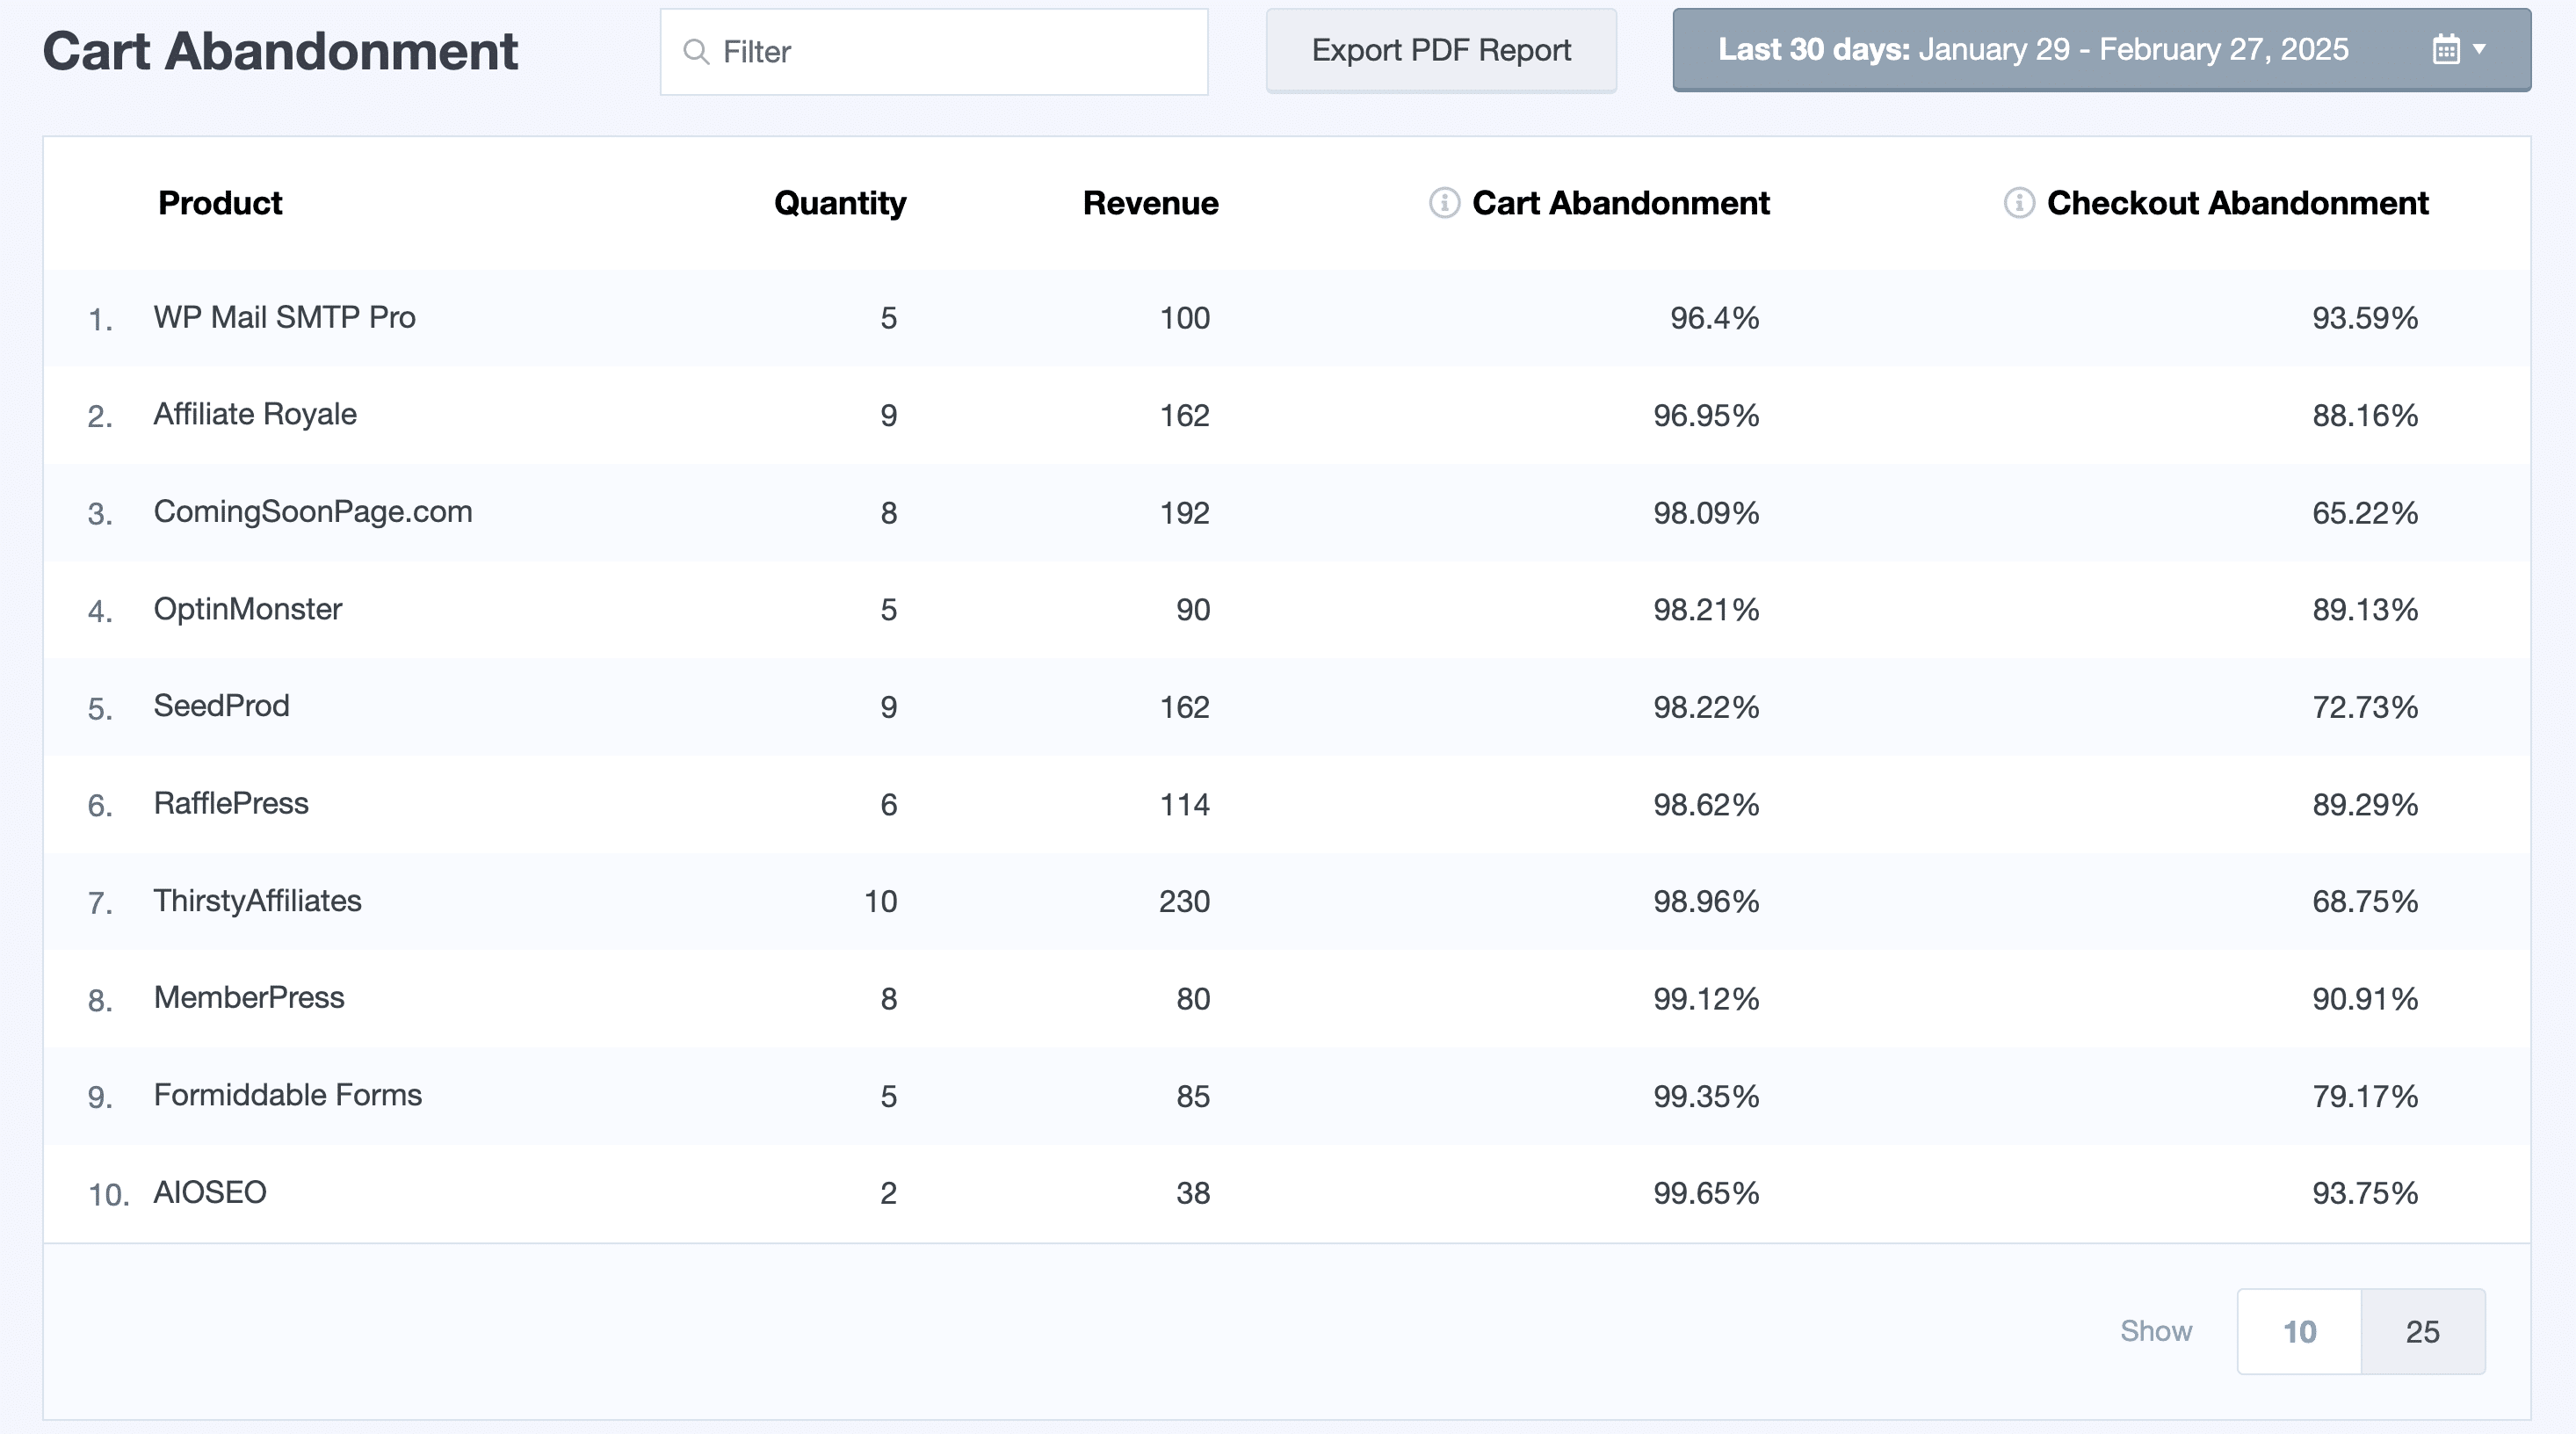
Task: Click the Quantity column header
Action: 839,203
